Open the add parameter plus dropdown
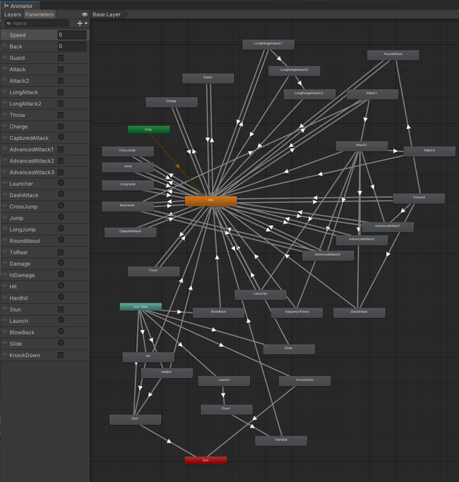Viewport: 459px width, 482px height. point(82,23)
